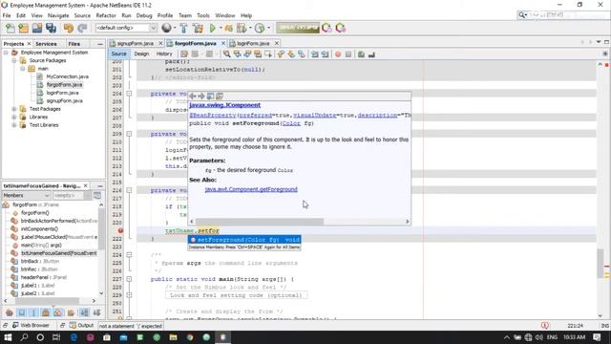Viewport: 611px width, 344px height.
Task: Open Profile Project dropdown arrow
Action: (x=268, y=28)
